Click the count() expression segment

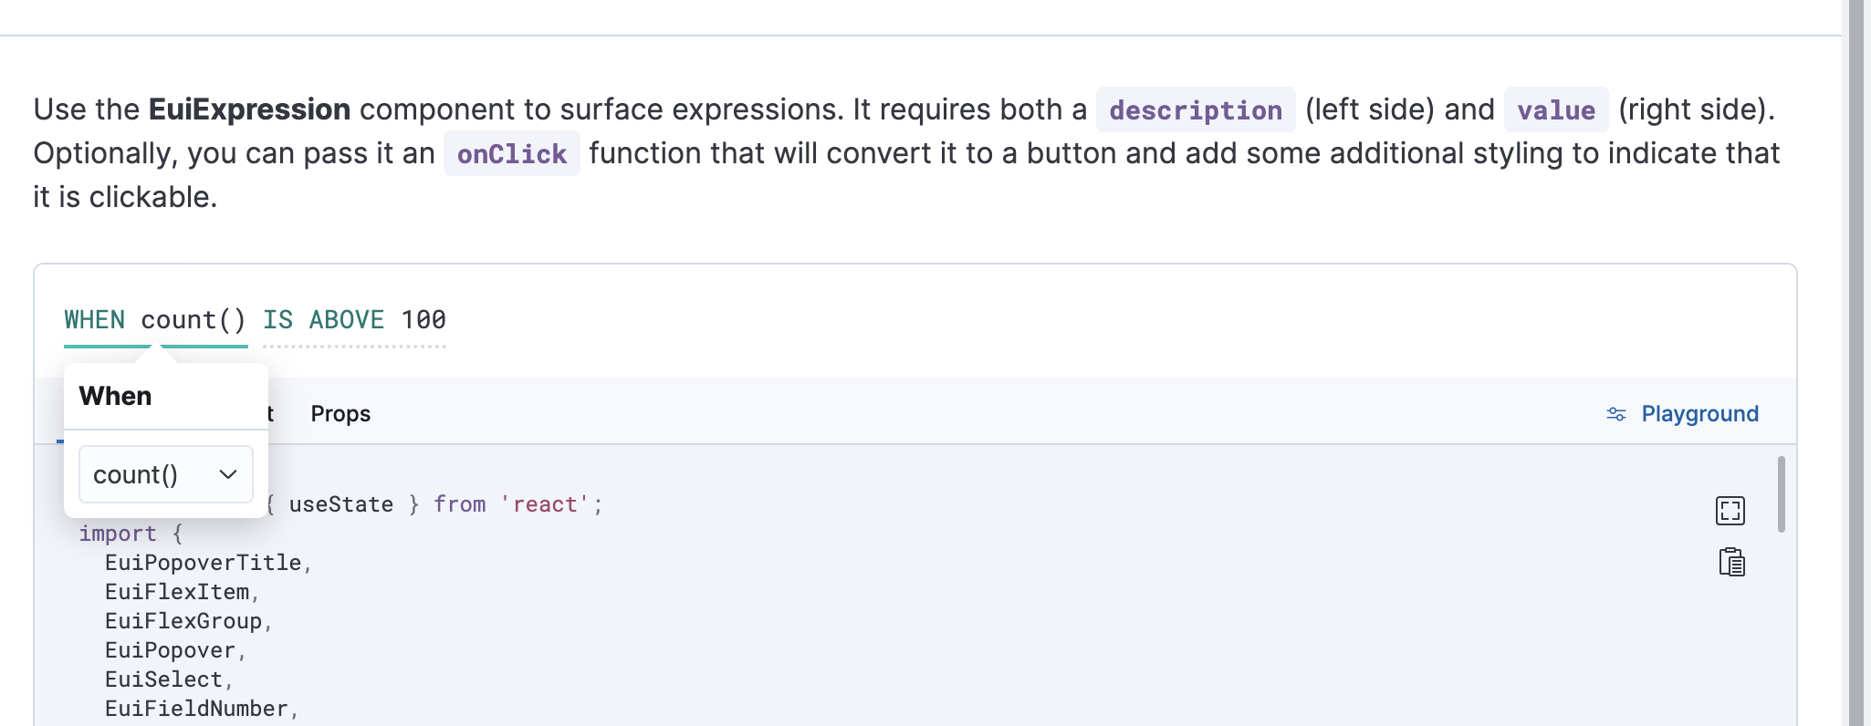pos(193,319)
